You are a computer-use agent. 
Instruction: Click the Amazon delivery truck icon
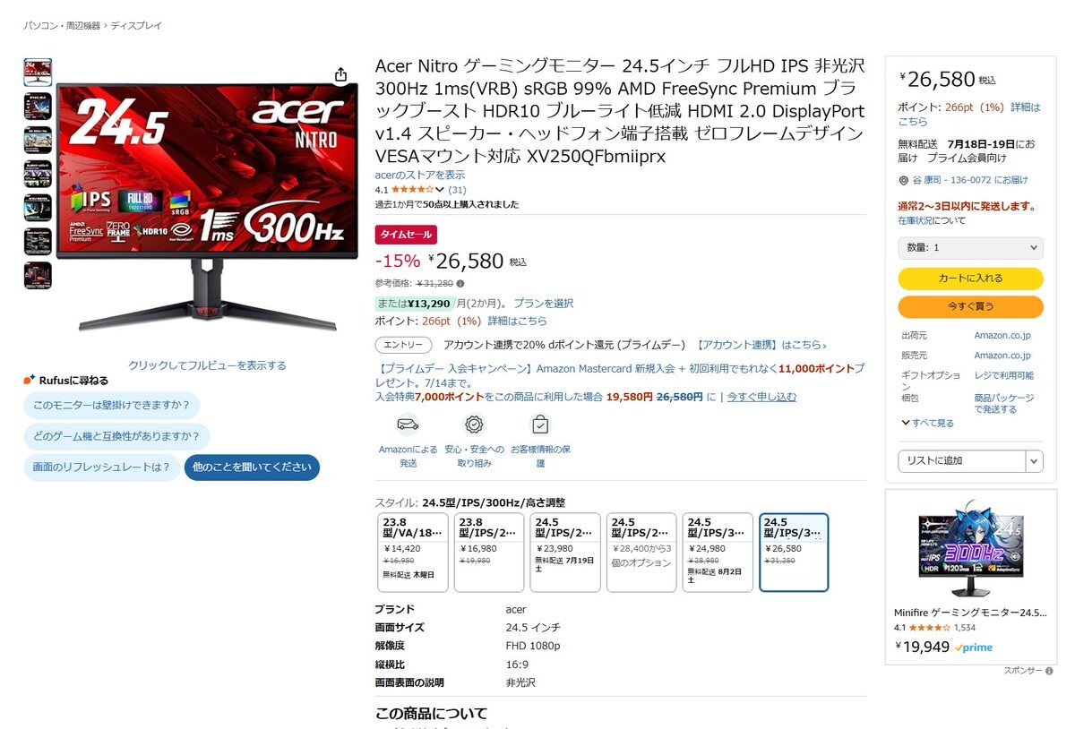coord(408,424)
